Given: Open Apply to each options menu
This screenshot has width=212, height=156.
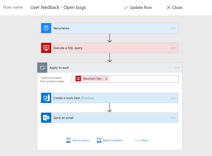Looking at the screenshot, I should 177,67.
